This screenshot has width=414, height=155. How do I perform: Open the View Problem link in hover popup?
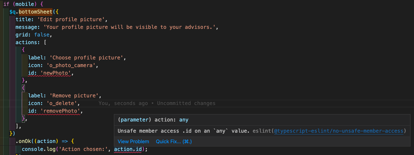133,141
